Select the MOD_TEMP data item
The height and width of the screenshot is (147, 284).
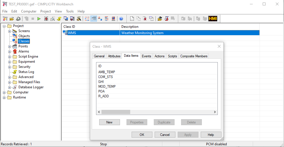[107, 87]
